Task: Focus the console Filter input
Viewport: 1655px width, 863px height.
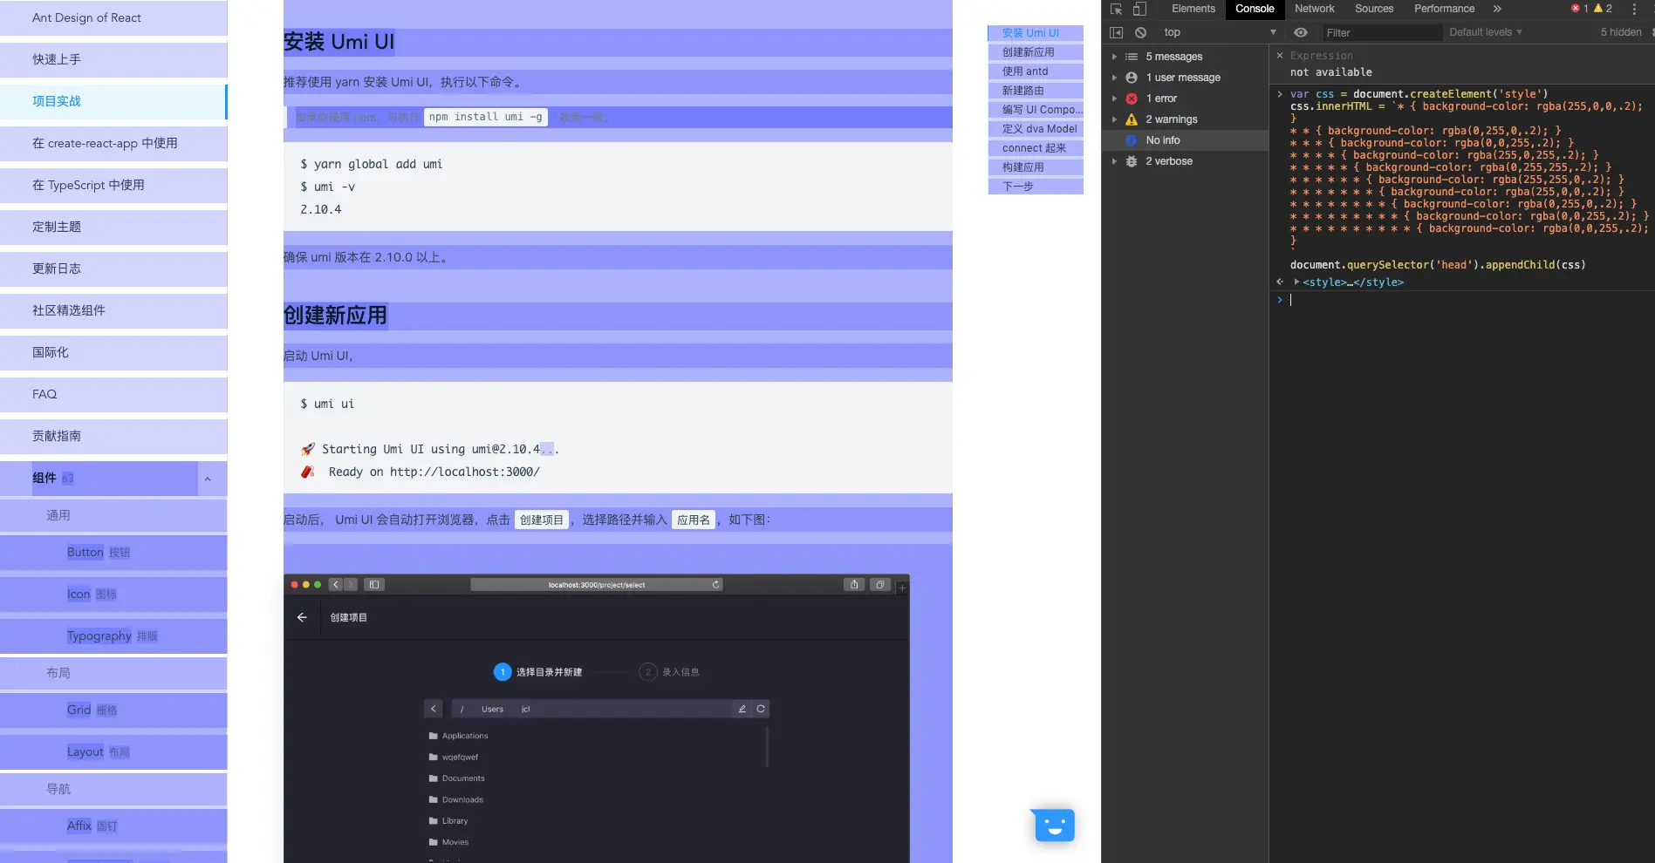Action: point(1381,32)
